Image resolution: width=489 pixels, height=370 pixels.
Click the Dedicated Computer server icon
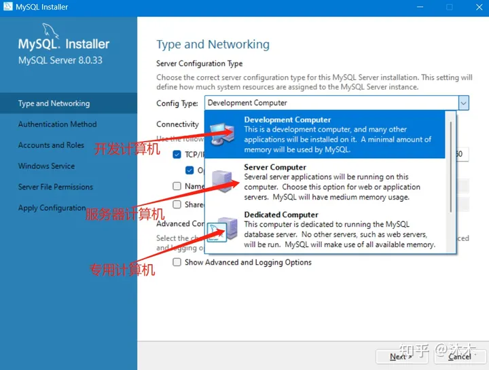pyautogui.click(x=222, y=229)
